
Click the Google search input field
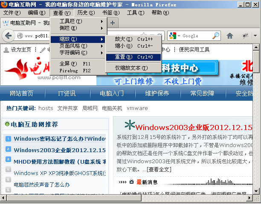197,36
